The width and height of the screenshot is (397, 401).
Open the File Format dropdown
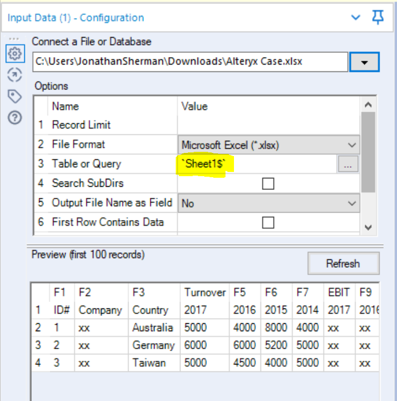[x=268, y=144]
